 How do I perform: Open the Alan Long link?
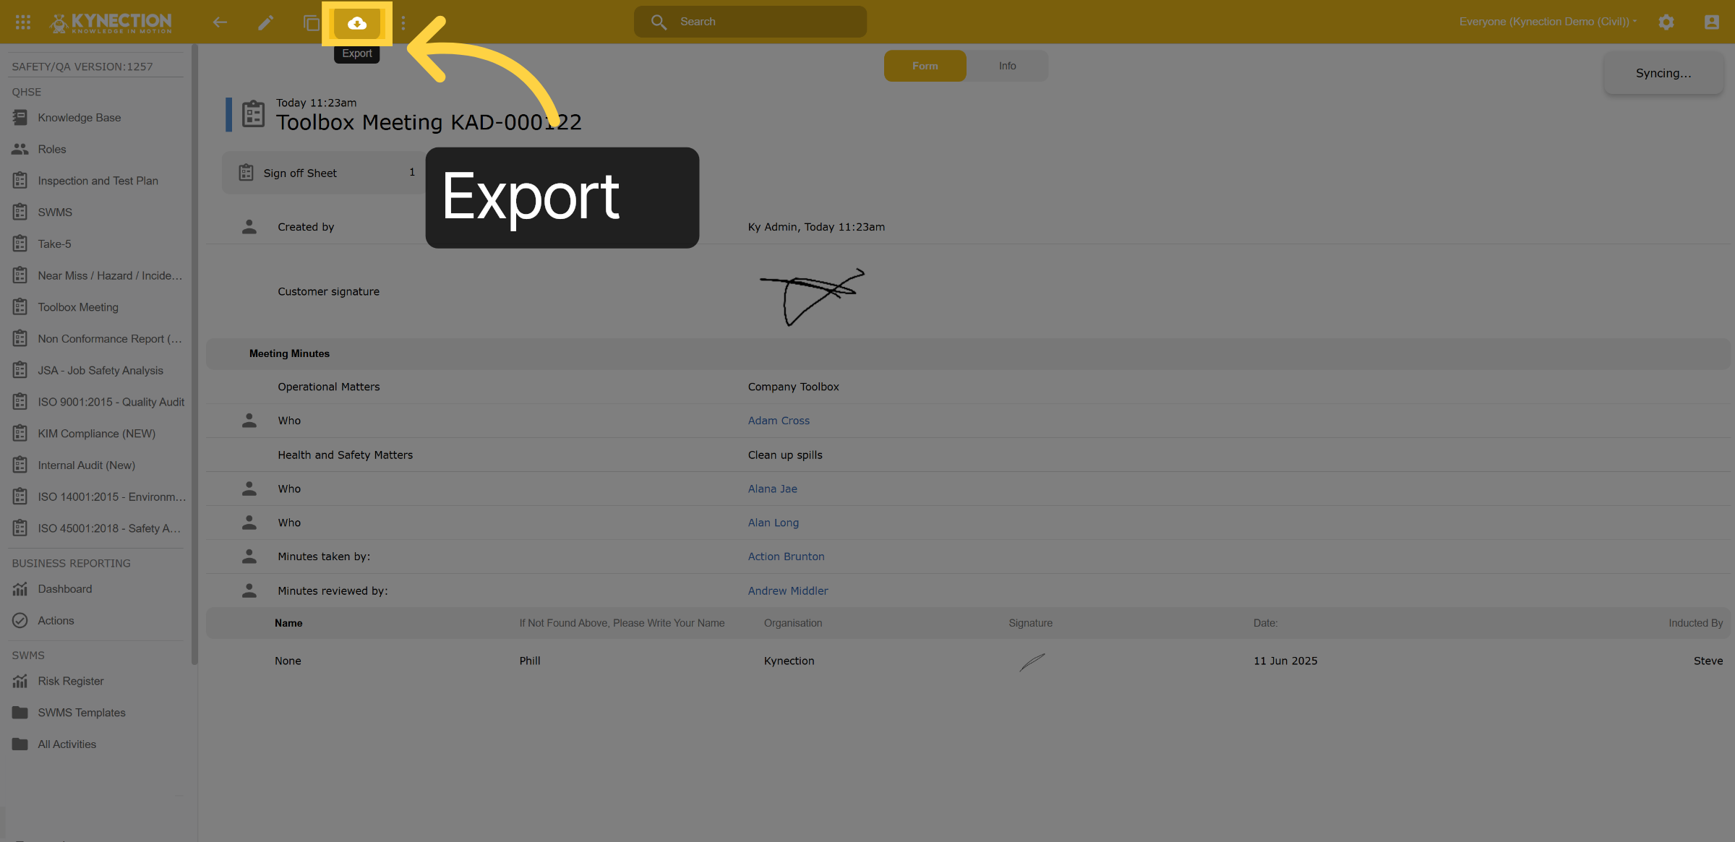[773, 523]
